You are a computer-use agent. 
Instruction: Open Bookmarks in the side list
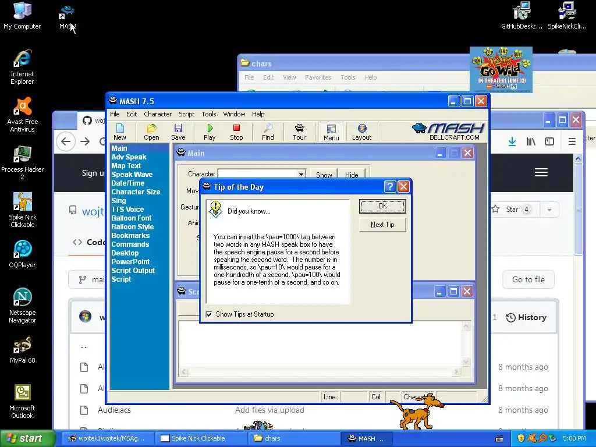pyautogui.click(x=130, y=236)
